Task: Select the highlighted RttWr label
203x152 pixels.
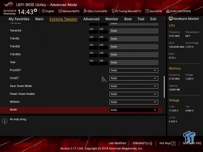Action: coord(13,110)
